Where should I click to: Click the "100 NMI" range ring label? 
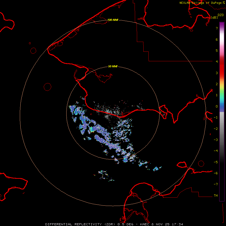113,20
